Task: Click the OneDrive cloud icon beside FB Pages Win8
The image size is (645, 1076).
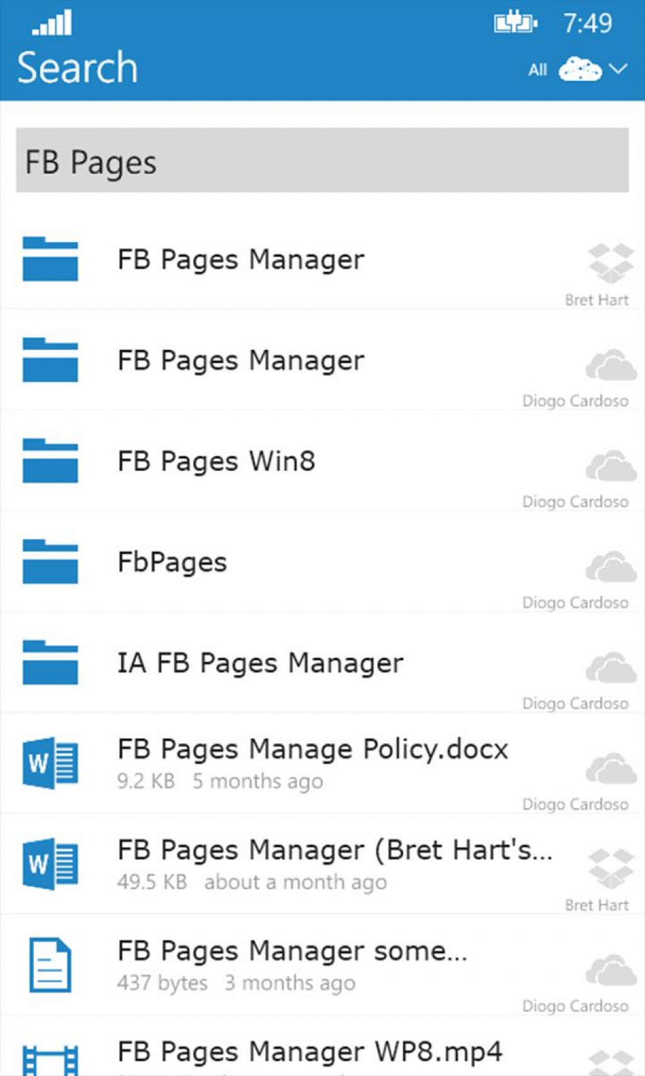Action: (x=611, y=466)
